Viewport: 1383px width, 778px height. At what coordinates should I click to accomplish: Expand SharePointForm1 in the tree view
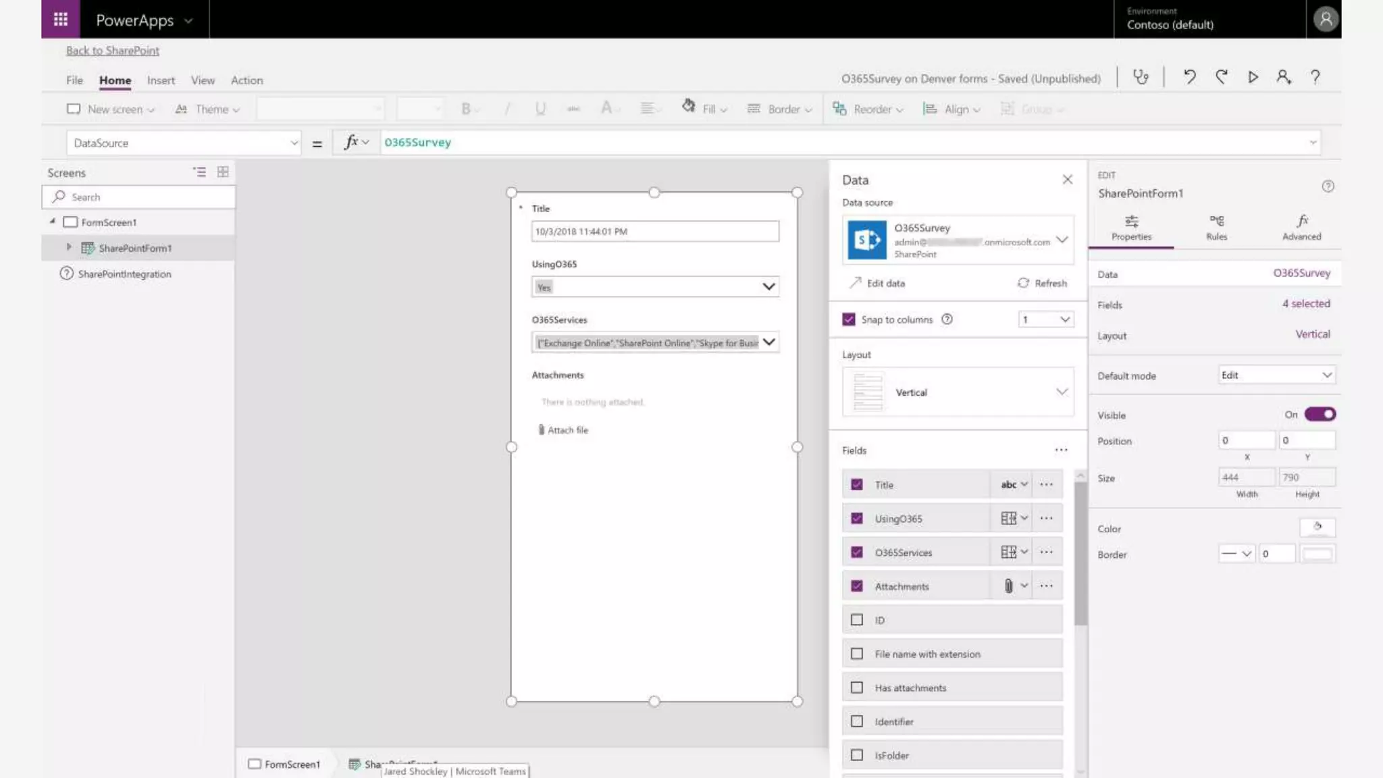click(69, 248)
